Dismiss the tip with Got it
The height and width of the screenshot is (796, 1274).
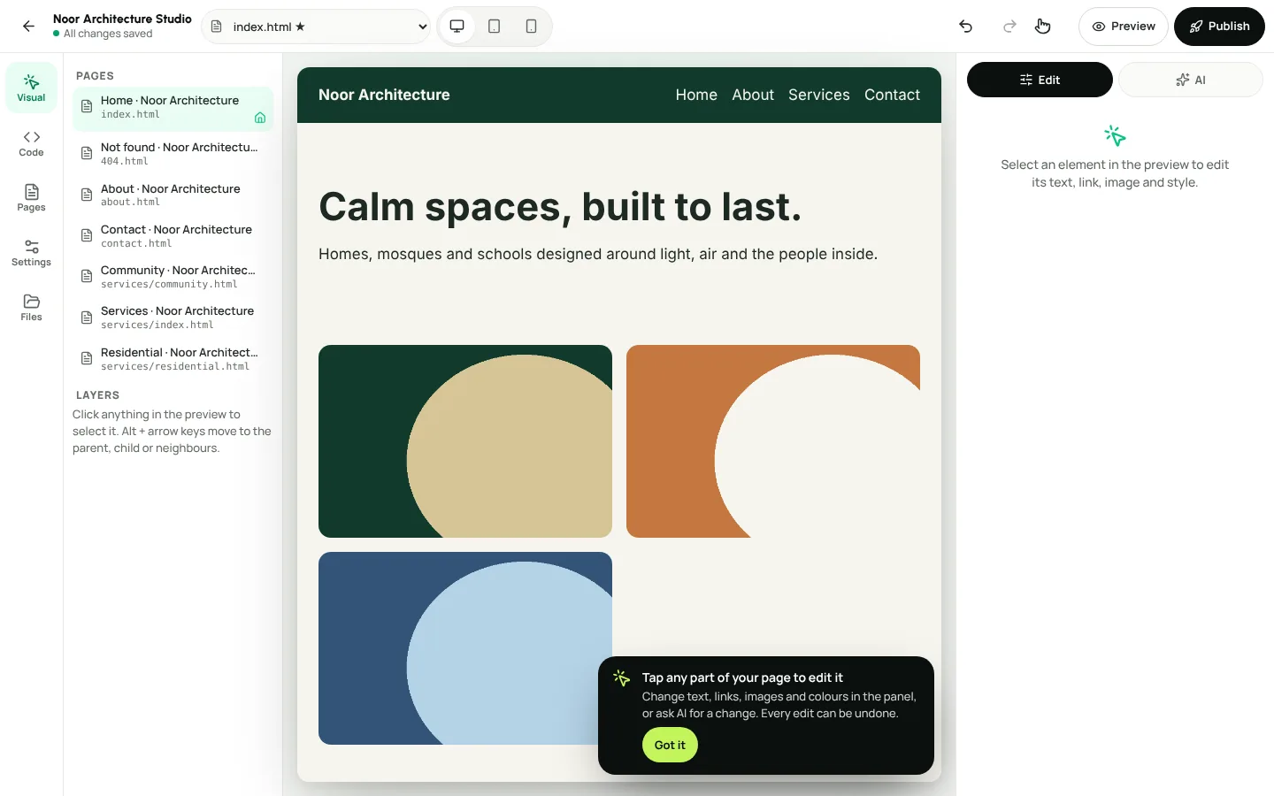click(670, 745)
